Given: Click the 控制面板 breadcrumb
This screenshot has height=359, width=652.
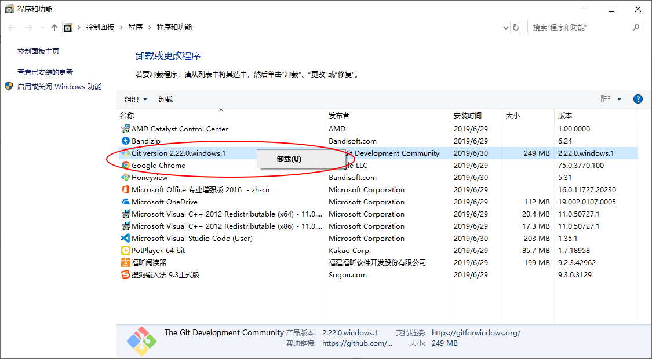Looking at the screenshot, I should 100,27.
